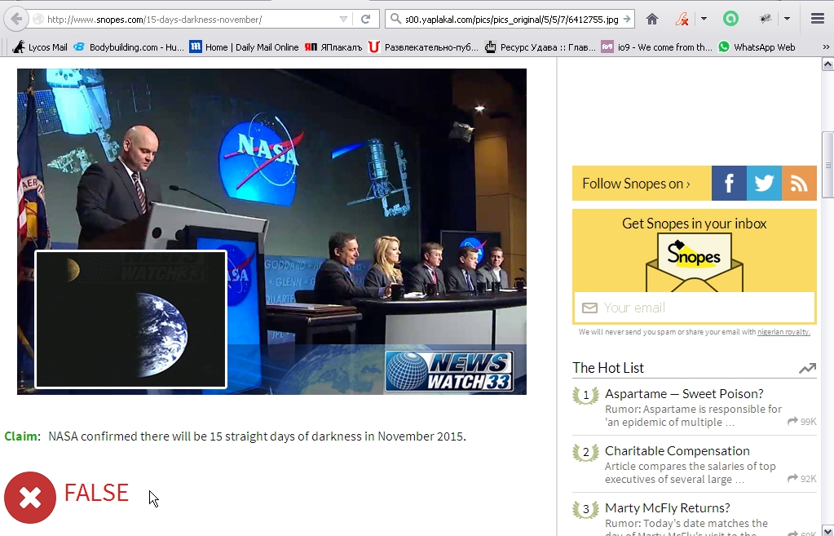
Task: Click the nigerian royalty link
Action: click(x=783, y=331)
